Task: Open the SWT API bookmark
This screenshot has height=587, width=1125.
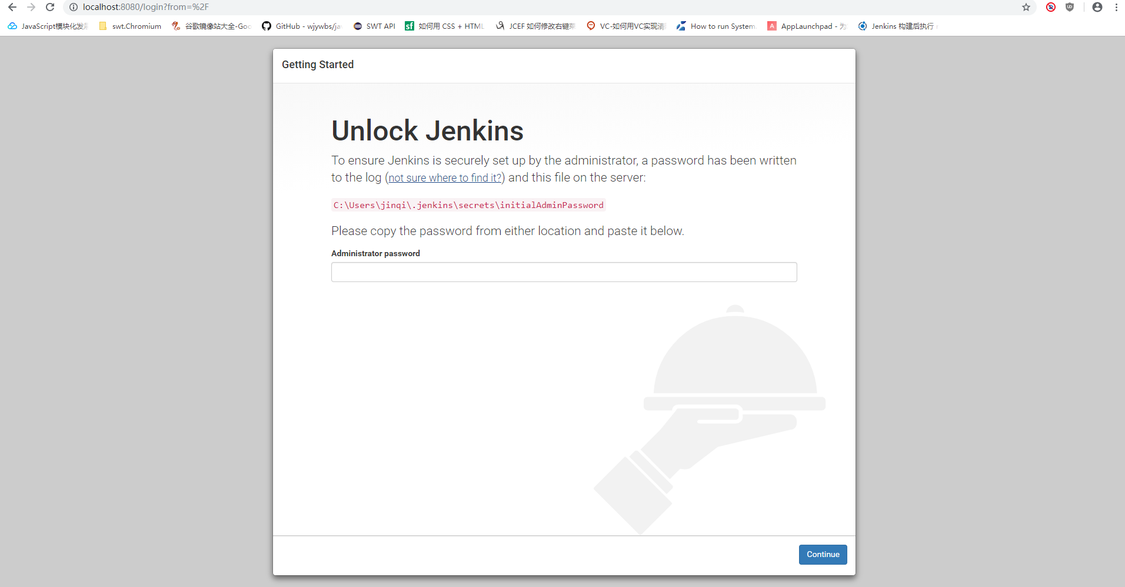Action: click(374, 26)
